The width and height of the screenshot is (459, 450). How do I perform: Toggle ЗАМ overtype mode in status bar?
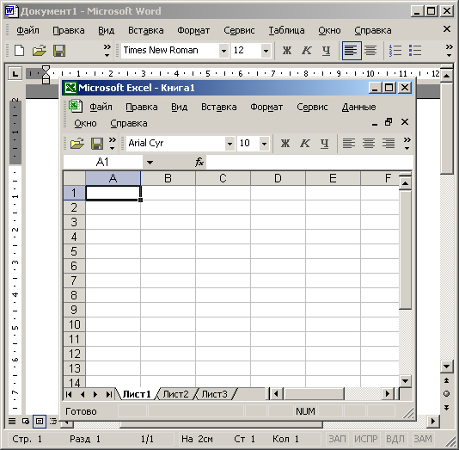click(x=422, y=439)
